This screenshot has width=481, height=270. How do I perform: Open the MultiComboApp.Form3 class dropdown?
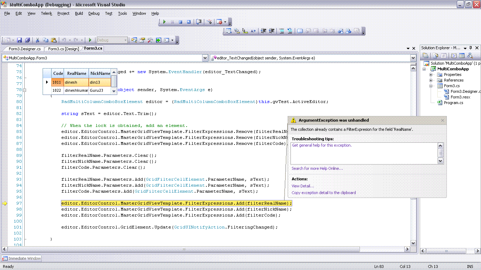[x=205, y=58]
